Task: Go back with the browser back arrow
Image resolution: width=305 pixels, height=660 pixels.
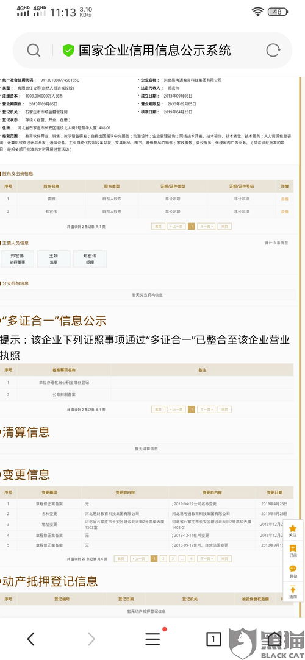Action: pos(30,639)
